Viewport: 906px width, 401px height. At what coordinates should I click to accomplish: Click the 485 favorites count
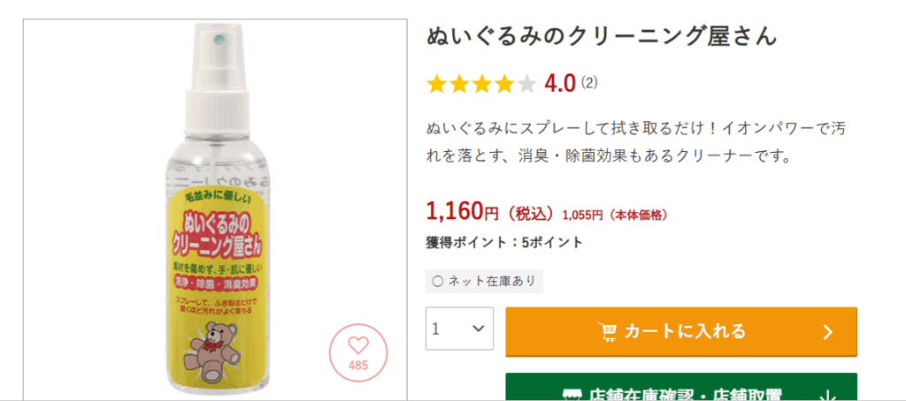(x=358, y=365)
